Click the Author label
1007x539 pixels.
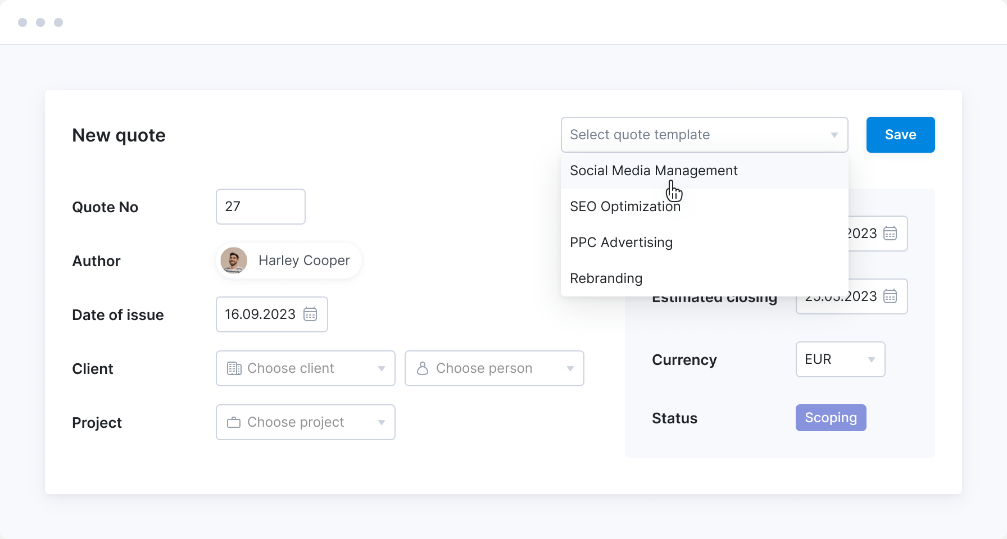pyautogui.click(x=96, y=261)
